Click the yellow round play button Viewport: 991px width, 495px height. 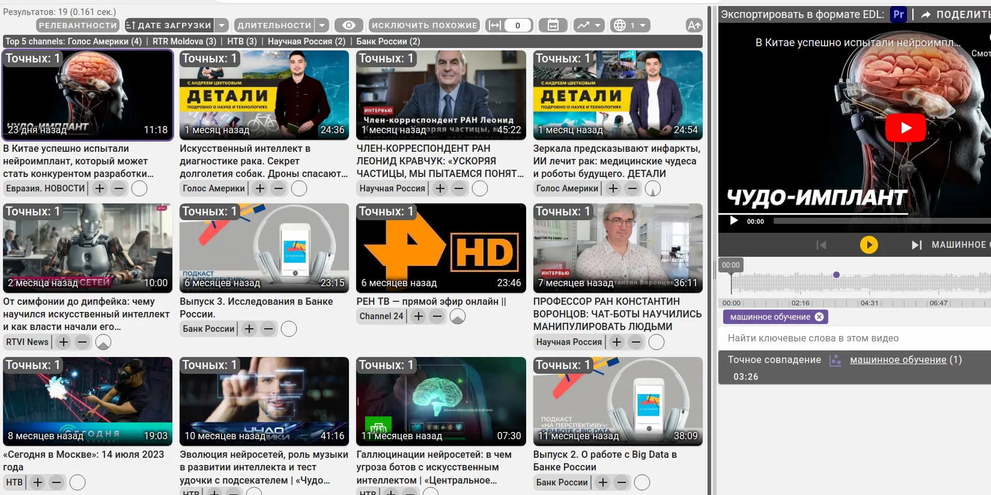click(868, 245)
